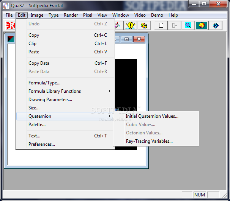Open the Video menu
Screen dimensions: 230x201
click(140, 15)
